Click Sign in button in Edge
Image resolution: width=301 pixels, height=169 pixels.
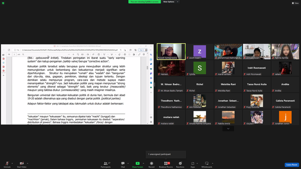143,50
